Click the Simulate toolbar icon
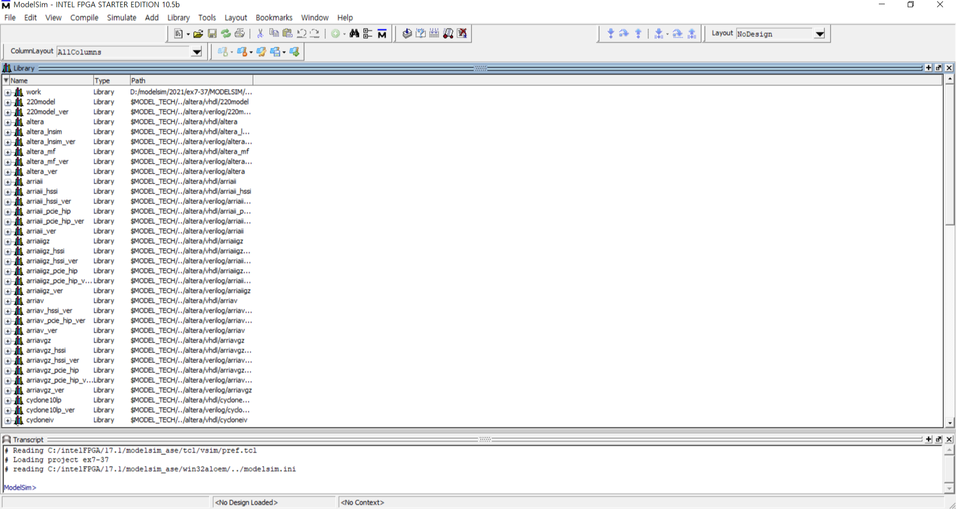 [434, 33]
